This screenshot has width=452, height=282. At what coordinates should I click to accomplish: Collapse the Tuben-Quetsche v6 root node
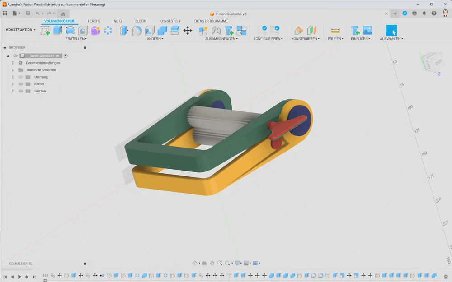[8, 56]
